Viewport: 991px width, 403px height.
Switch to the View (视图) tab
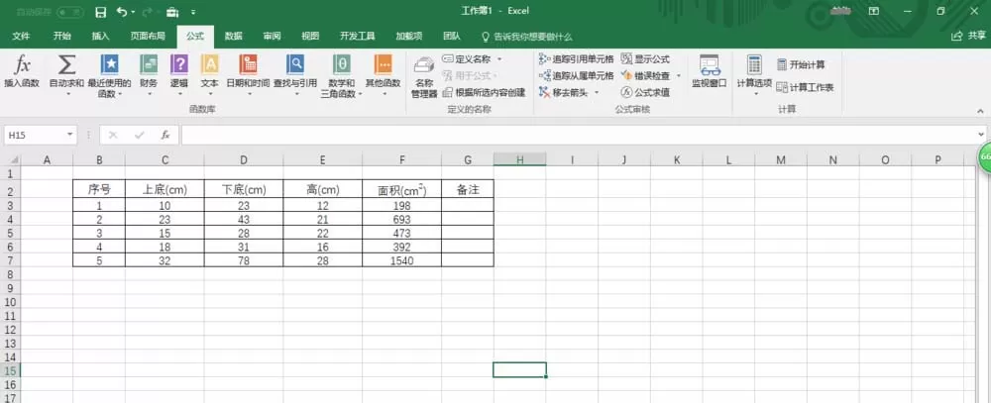(x=310, y=37)
